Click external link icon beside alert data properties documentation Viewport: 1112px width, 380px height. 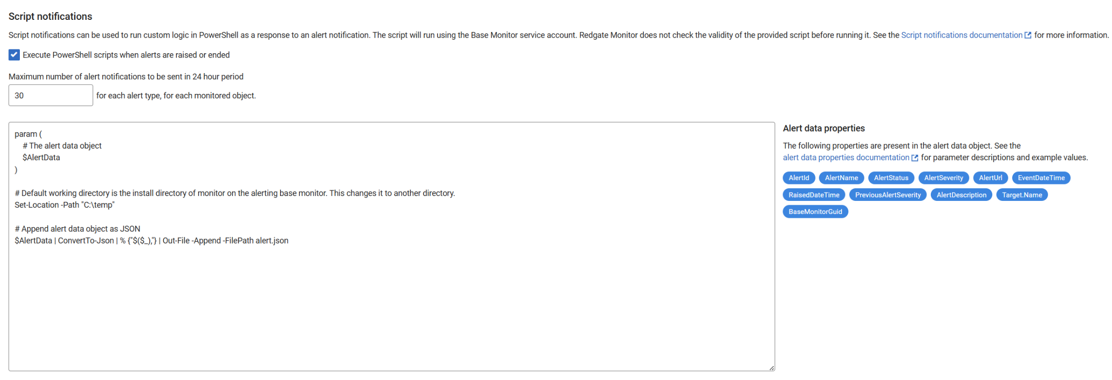[915, 158]
